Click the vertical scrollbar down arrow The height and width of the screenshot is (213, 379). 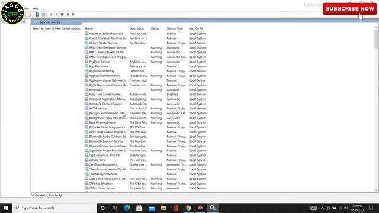click(x=377, y=191)
